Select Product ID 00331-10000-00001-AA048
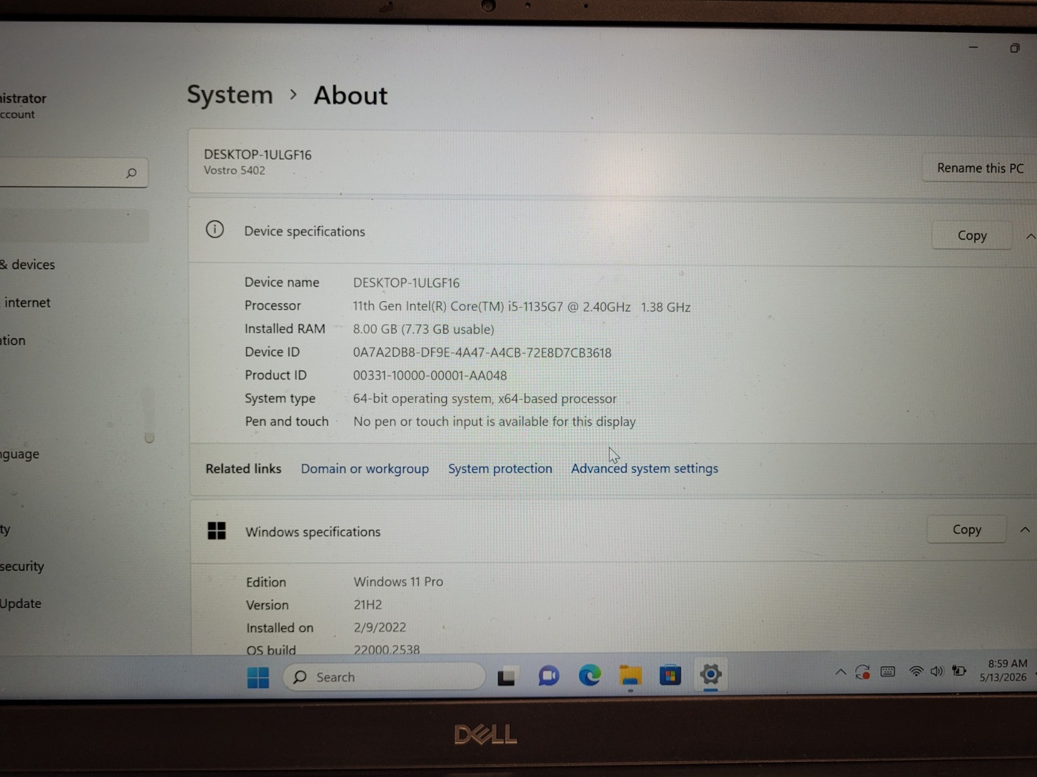1037x777 pixels. coord(430,376)
